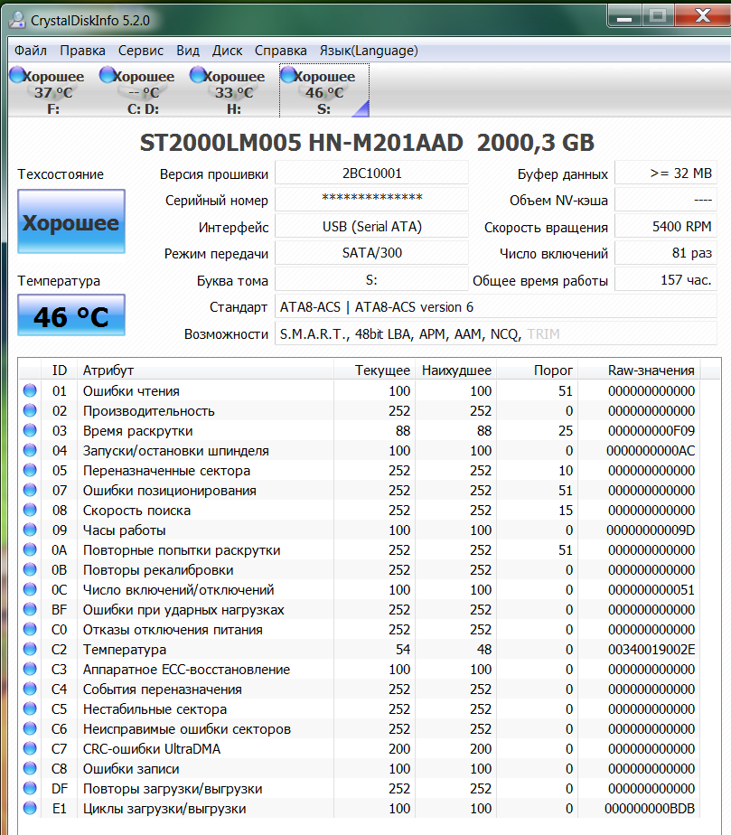
Task: Click status orb for Часы работы row
Action: pos(30,530)
